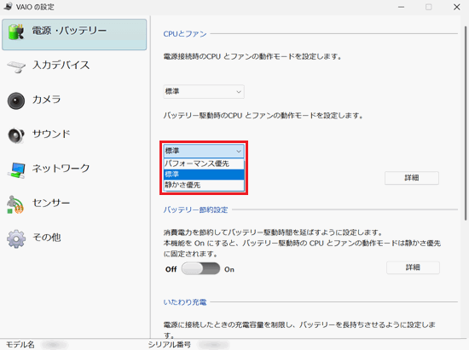
Task: Click 詳細 button in バッテリー節約設定 section
Action: coord(413,267)
